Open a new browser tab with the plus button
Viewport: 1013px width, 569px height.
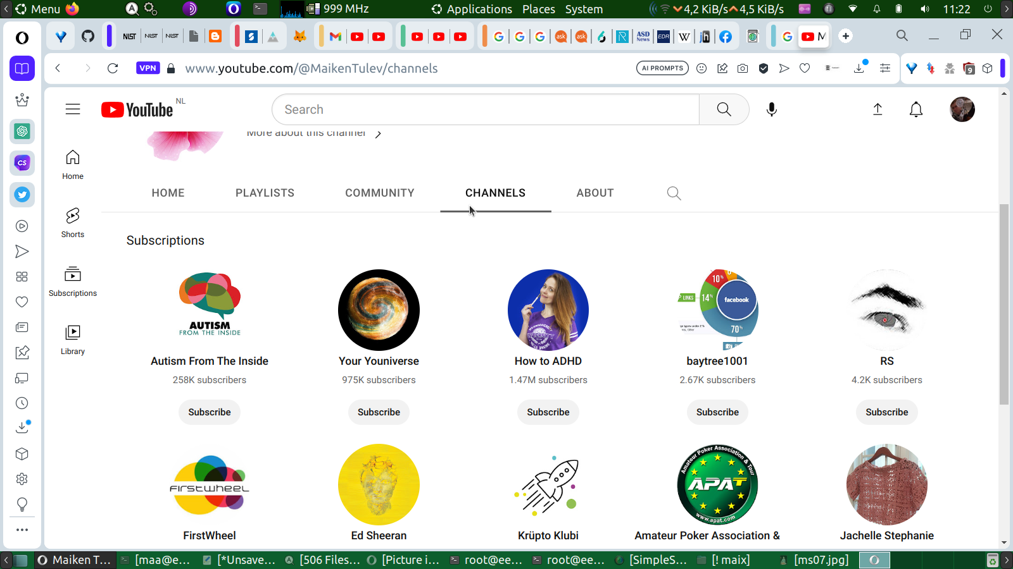(846, 36)
